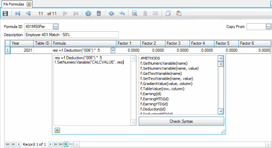Copy the record with copy icon
This screenshot has width=272, height=148.
(x=168, y=13)
